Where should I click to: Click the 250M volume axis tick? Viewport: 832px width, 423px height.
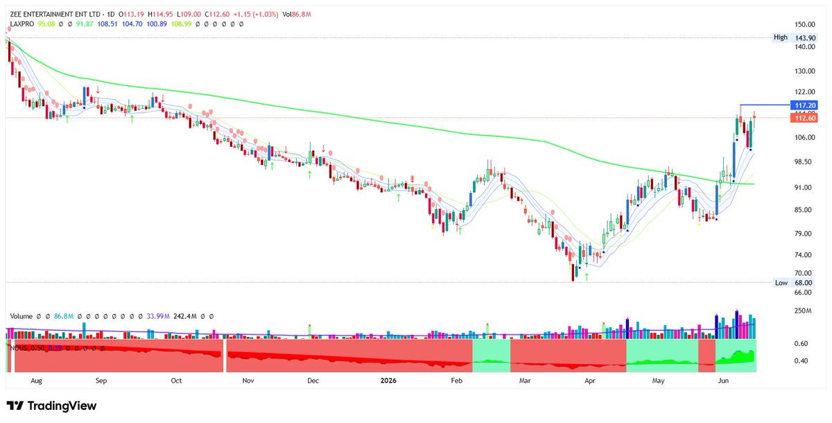point(803,311)
